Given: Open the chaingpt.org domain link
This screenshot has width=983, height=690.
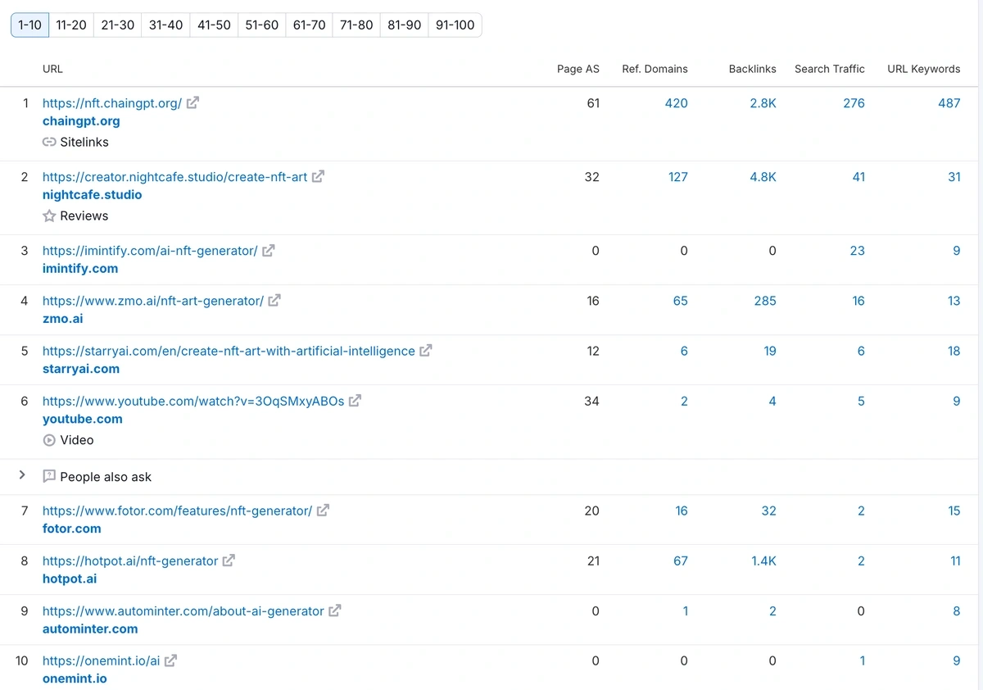Looking at the screenshot, I should (81, 121).
